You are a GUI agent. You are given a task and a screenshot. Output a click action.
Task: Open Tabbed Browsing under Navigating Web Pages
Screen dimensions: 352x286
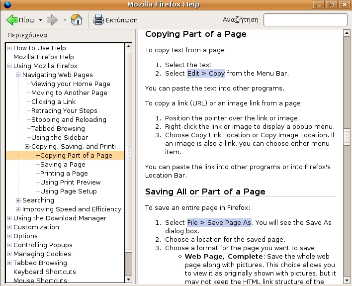pos(58,128)
